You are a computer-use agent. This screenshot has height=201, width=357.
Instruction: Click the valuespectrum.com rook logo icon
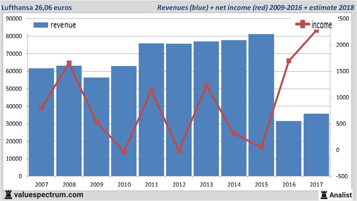pos(8,194)
